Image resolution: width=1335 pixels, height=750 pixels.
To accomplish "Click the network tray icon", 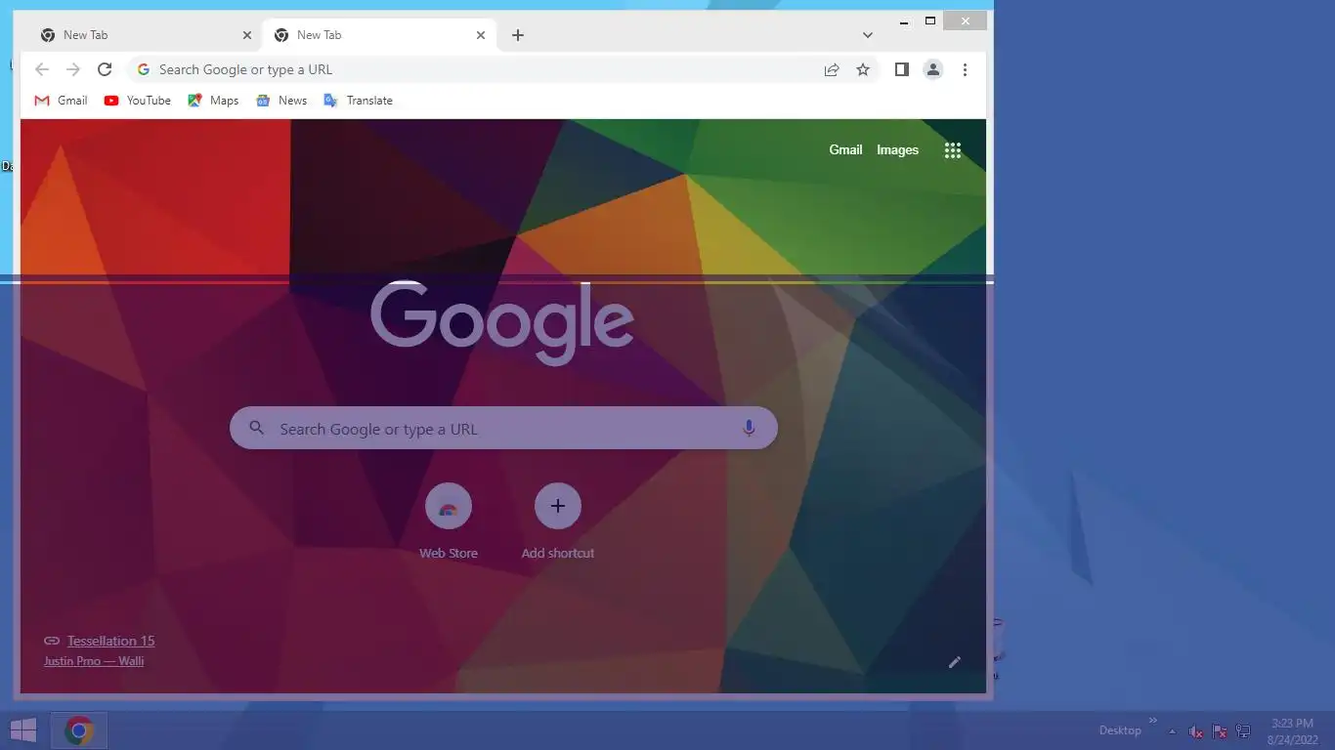I will 1243,731.
